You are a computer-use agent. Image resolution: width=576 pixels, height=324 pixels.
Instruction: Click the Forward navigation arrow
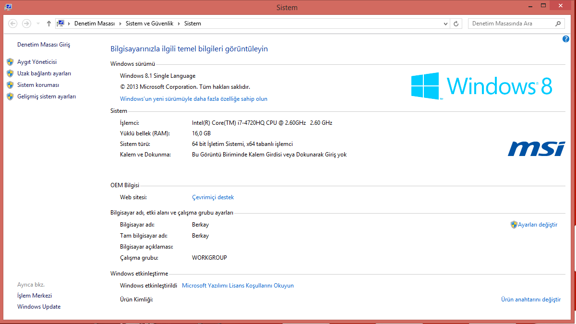[x=26, y=24]
